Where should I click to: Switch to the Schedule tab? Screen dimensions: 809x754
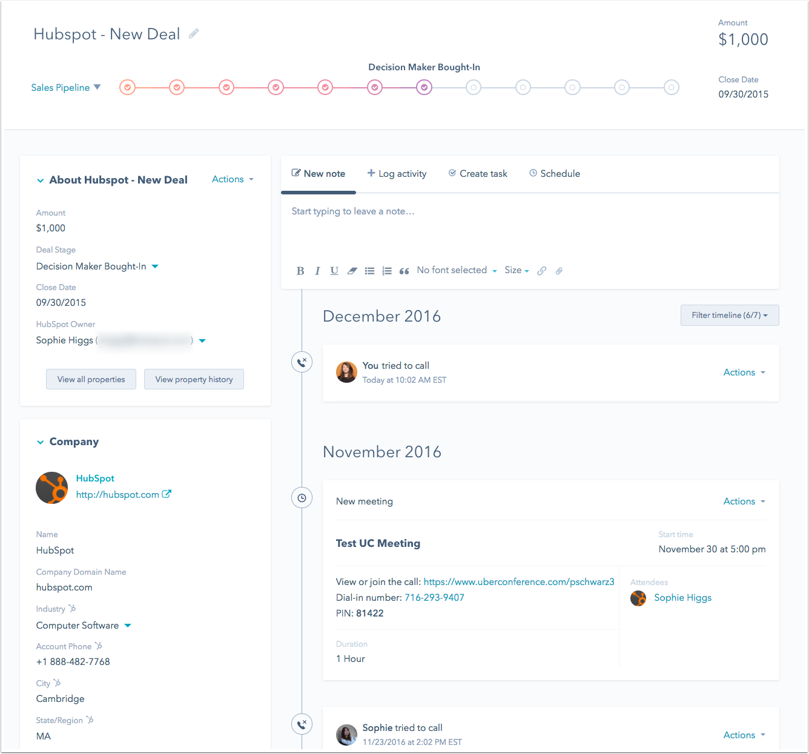[x=555, y=174]
